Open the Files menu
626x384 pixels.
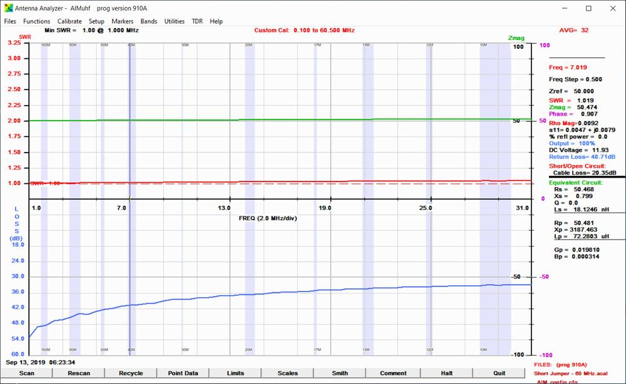click(10, 21)
